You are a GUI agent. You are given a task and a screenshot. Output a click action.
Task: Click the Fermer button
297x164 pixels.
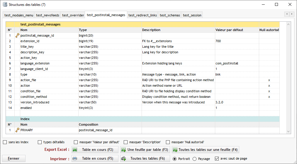(14, 158)
